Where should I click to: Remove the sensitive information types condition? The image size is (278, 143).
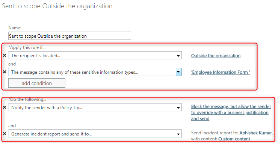coord(5,72)
